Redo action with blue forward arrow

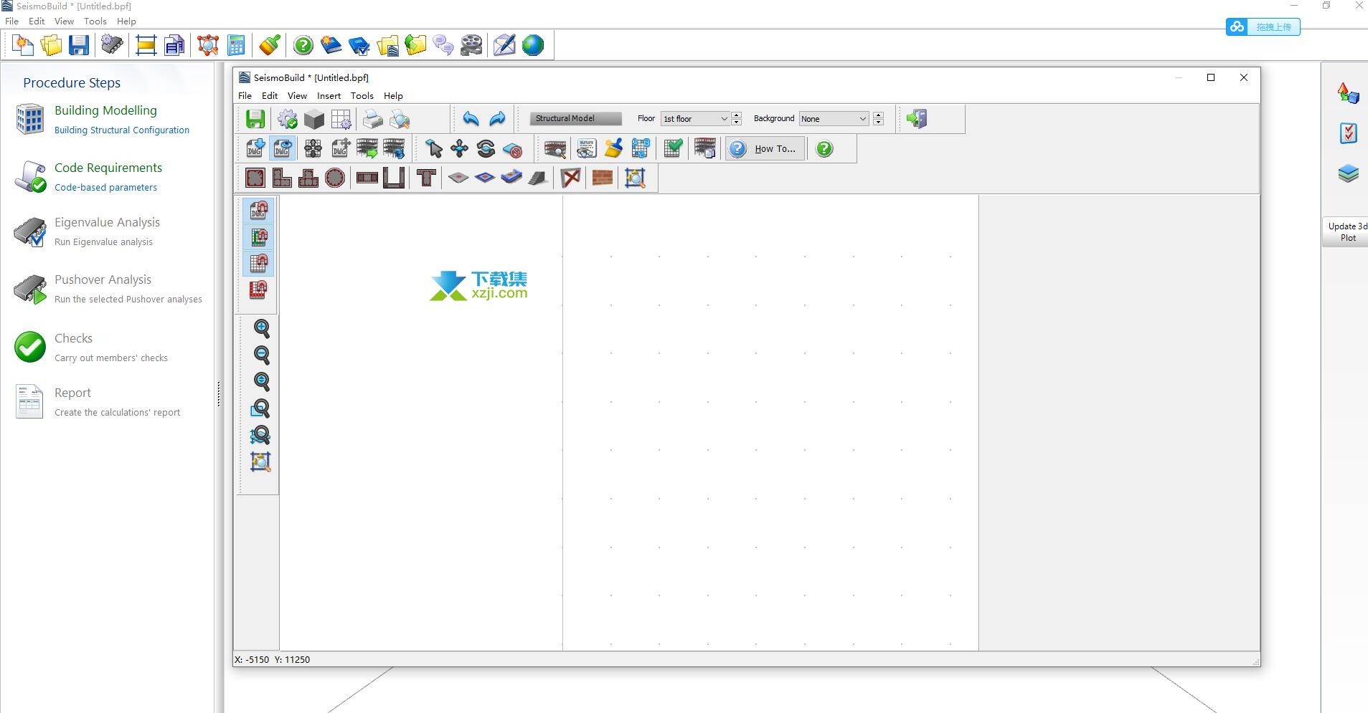click(x=497, y=119)
